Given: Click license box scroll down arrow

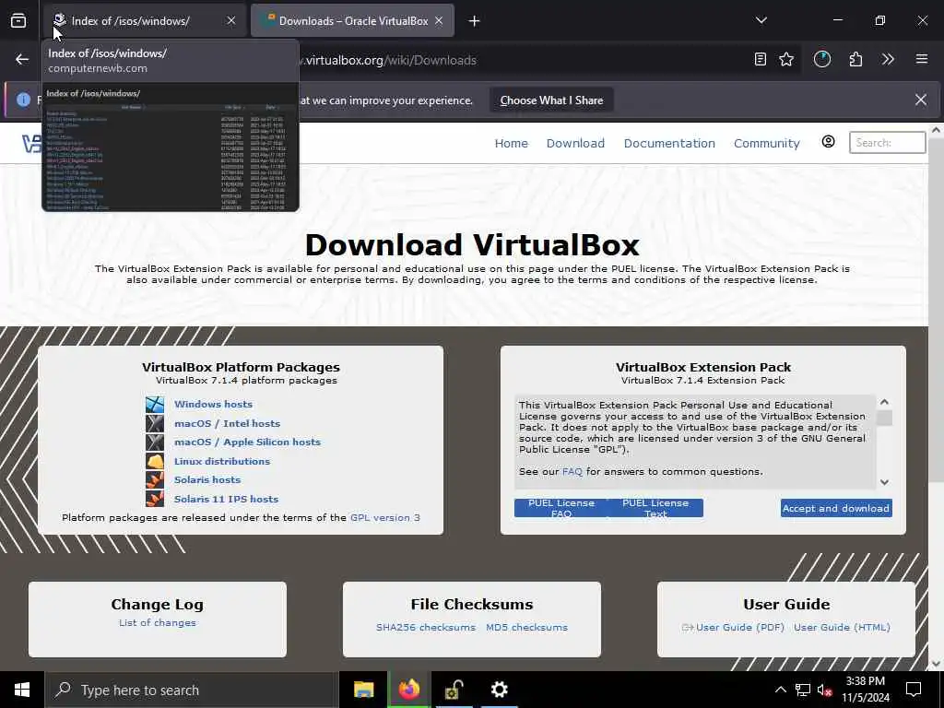Looking at the screenshot, I should click(x=884, y=481).
